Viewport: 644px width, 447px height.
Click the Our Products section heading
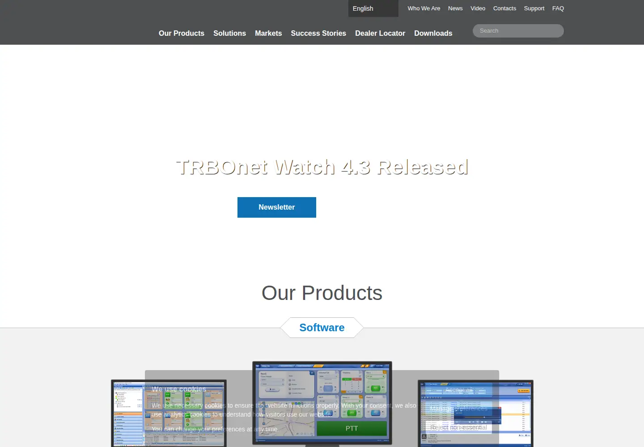pyautogui.click(x=322, y=293)
